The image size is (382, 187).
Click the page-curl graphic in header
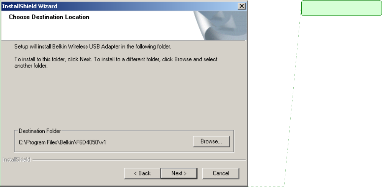pyautogui.click(x=220, y=25)
